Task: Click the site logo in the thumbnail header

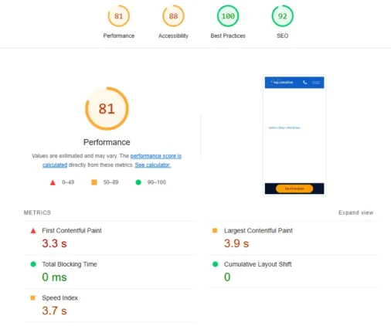Action: (282, 82)
